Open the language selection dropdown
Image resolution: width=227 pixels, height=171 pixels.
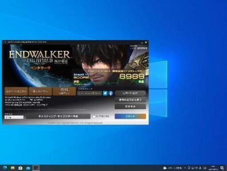tap(14, 117)
